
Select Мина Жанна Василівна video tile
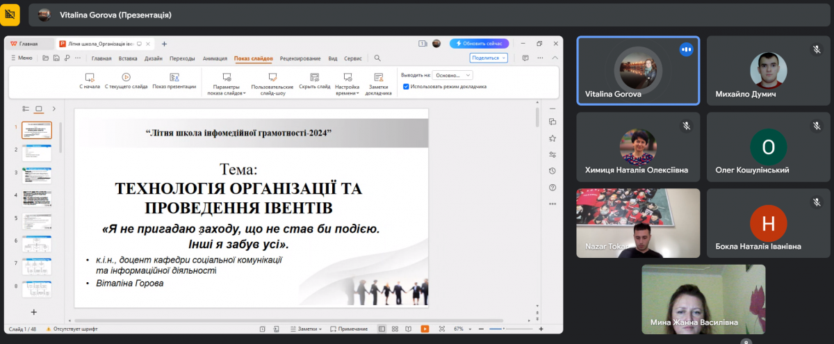click(x=703, y=299)
